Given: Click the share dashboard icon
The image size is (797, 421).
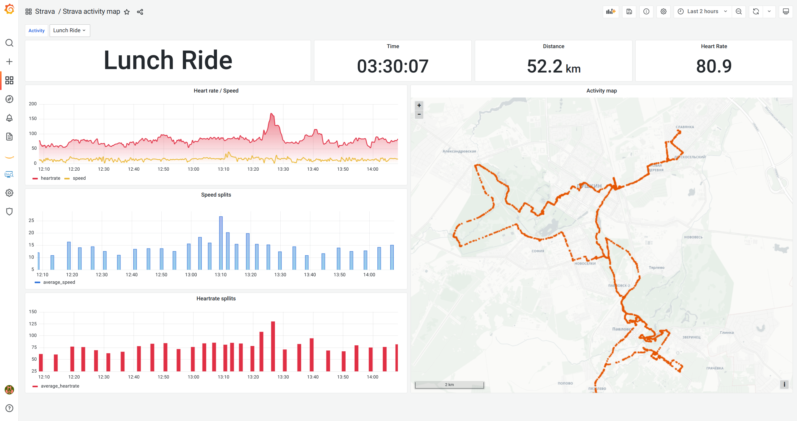Looking at the screenshot, I should [x=140, y=12].
